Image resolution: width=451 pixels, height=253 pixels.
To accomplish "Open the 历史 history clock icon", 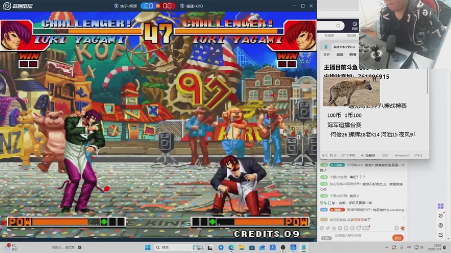I will (355, 26).
